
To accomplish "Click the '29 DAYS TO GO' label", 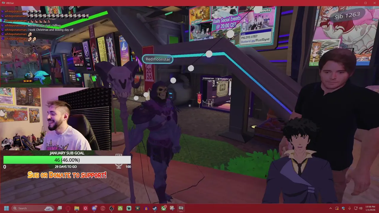I will click(66, 167).
